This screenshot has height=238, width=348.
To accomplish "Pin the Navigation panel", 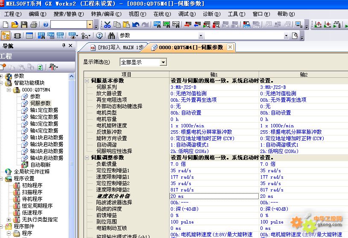I will click(64, 46).
